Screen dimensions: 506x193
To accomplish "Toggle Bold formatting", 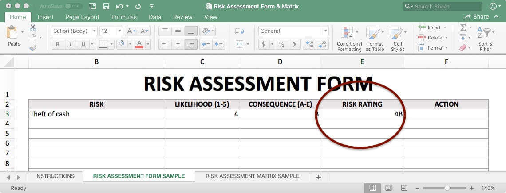I will tap(57, 44).
